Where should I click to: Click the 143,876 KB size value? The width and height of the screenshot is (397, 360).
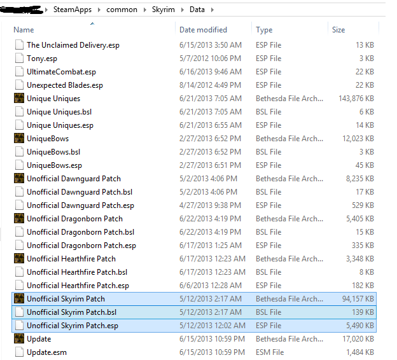[x=356, y=98]
